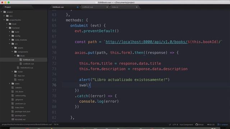Expand the static folder
Viewport: 230px width, 129px height.
pos(10,83)
